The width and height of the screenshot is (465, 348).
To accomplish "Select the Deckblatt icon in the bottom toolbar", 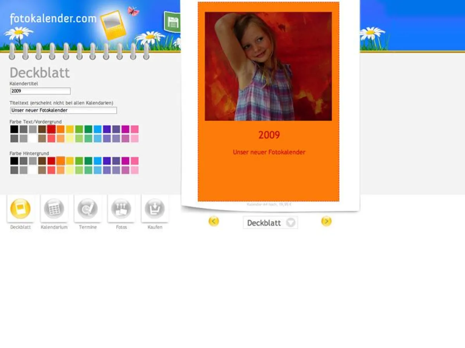I will (21, 208).
